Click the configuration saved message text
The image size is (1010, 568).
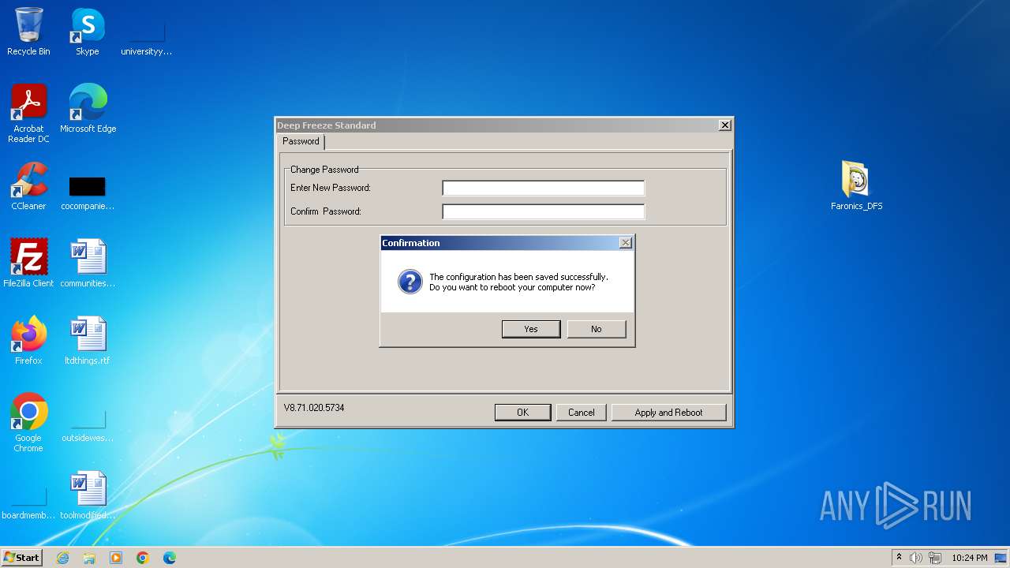point(518,282)
